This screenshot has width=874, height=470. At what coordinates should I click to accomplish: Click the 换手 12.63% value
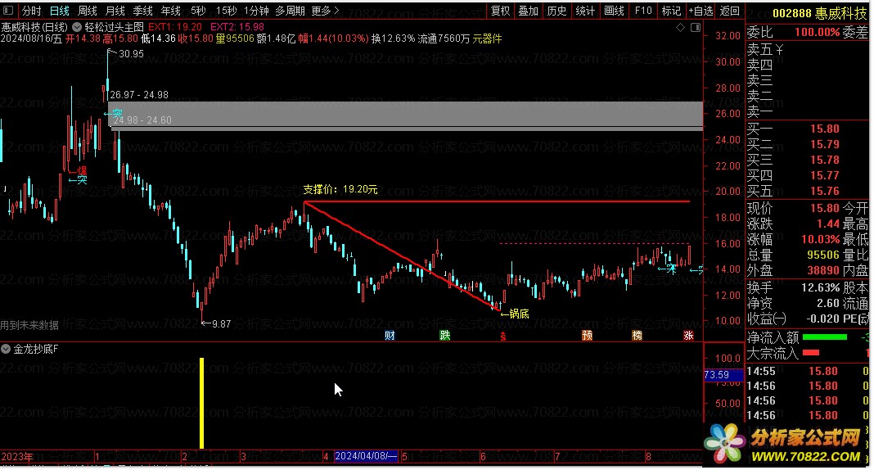[821, 287]
